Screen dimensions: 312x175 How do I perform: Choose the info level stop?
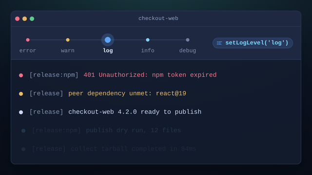[x=148, y=40]
